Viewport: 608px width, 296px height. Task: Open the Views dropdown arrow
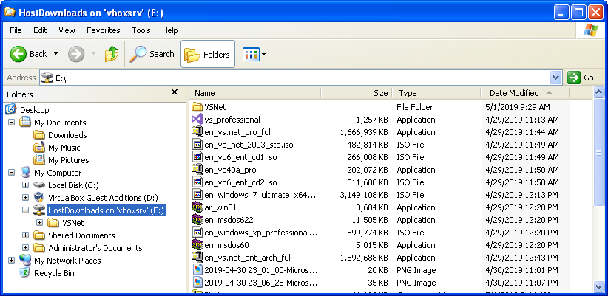point(263,54)
